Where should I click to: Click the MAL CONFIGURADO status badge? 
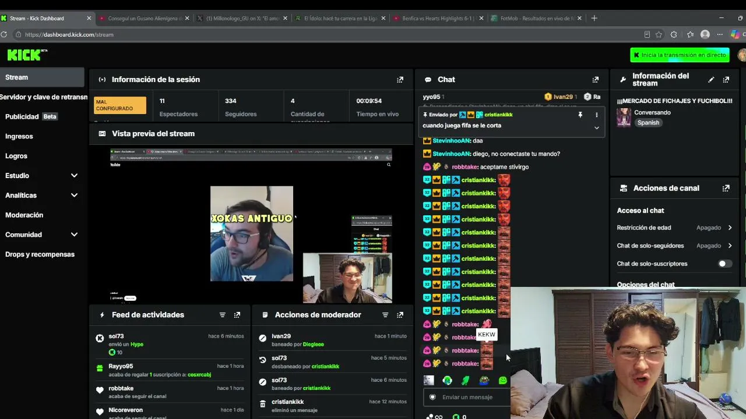(120, 105)
